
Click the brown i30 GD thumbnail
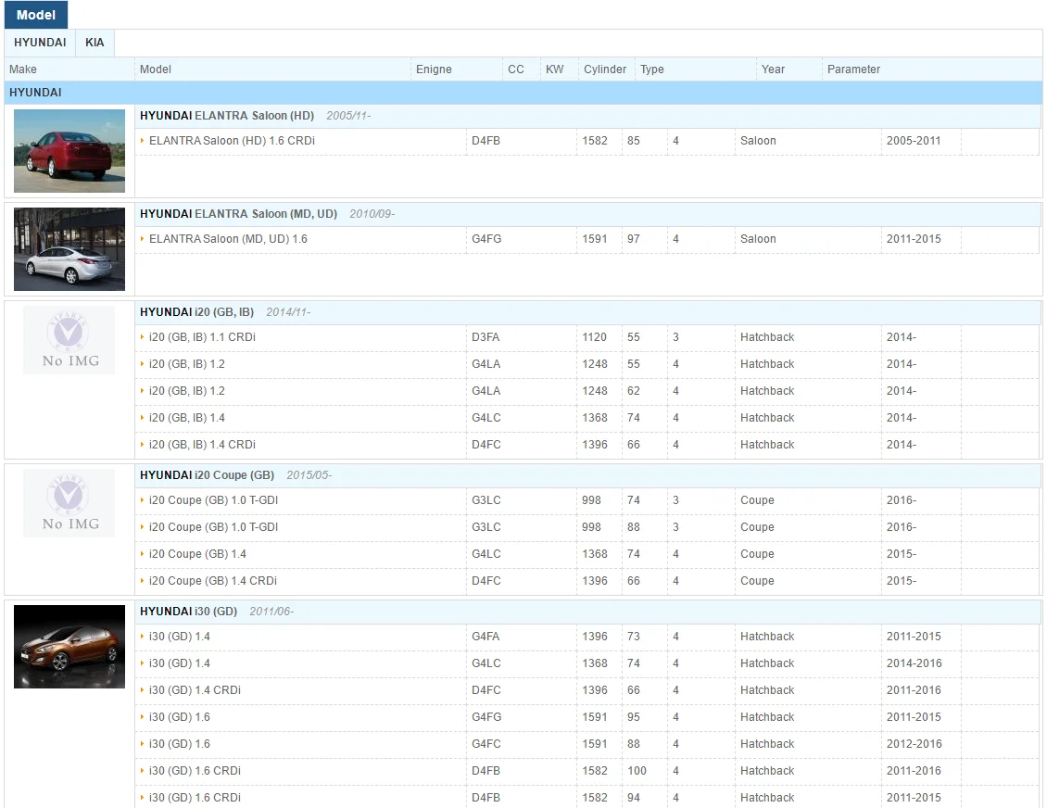[69, 647]
